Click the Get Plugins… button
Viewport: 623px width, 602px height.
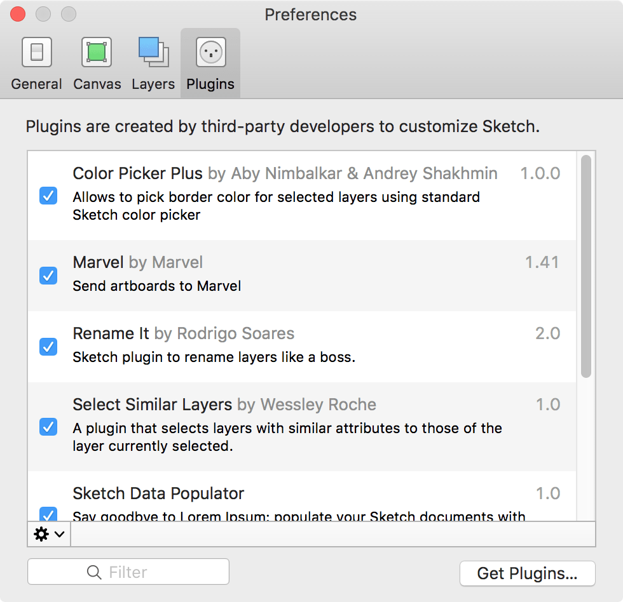pos(527,573)
